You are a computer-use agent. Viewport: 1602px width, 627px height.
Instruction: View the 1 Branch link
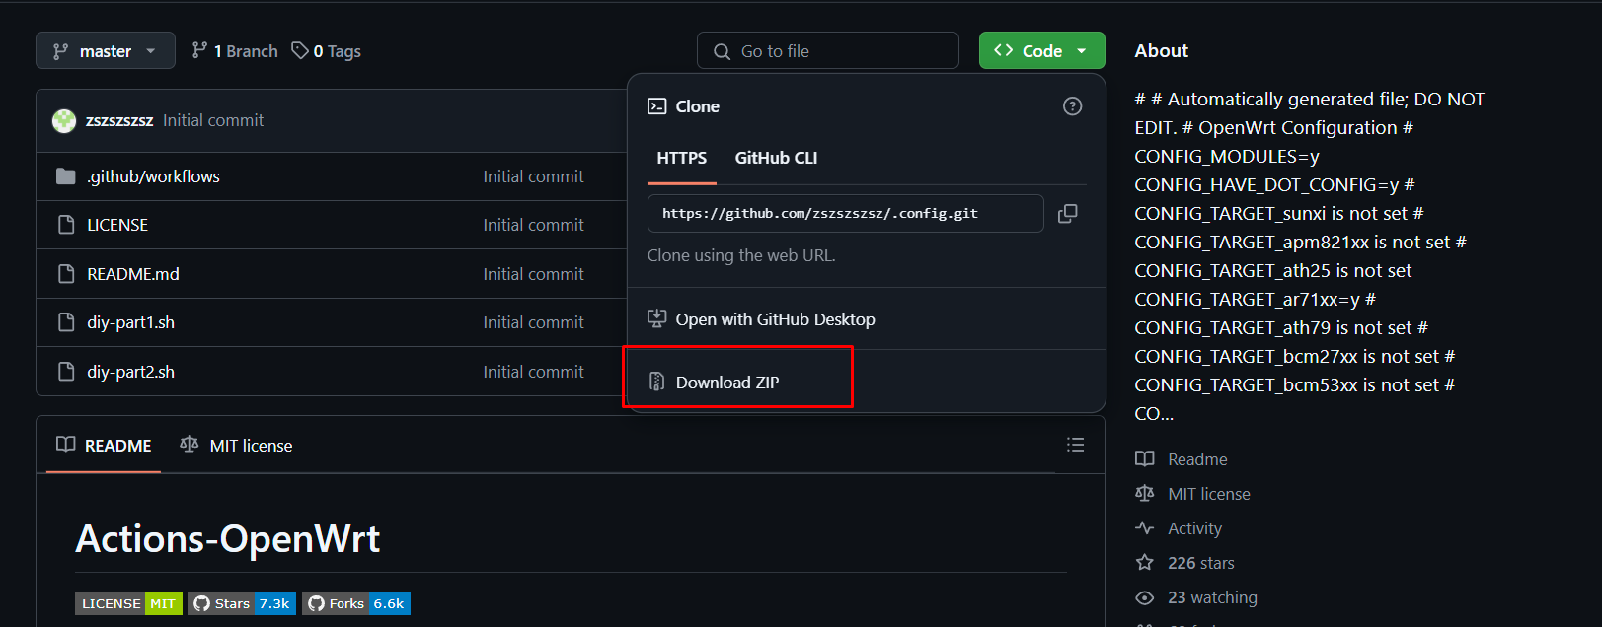coord(235,51)
